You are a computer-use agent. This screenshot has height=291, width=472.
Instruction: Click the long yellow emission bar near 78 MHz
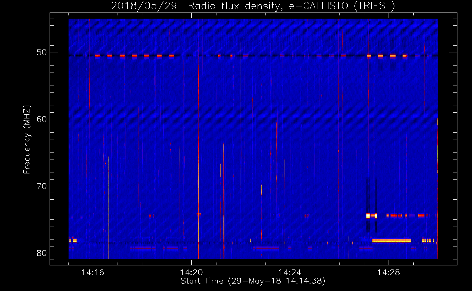(x=391, y=241)
